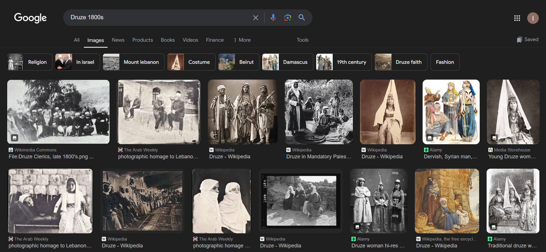Viewport: 546px width, 252px height.
Task: Select the All results tab
Action: [x=76, y=40]
